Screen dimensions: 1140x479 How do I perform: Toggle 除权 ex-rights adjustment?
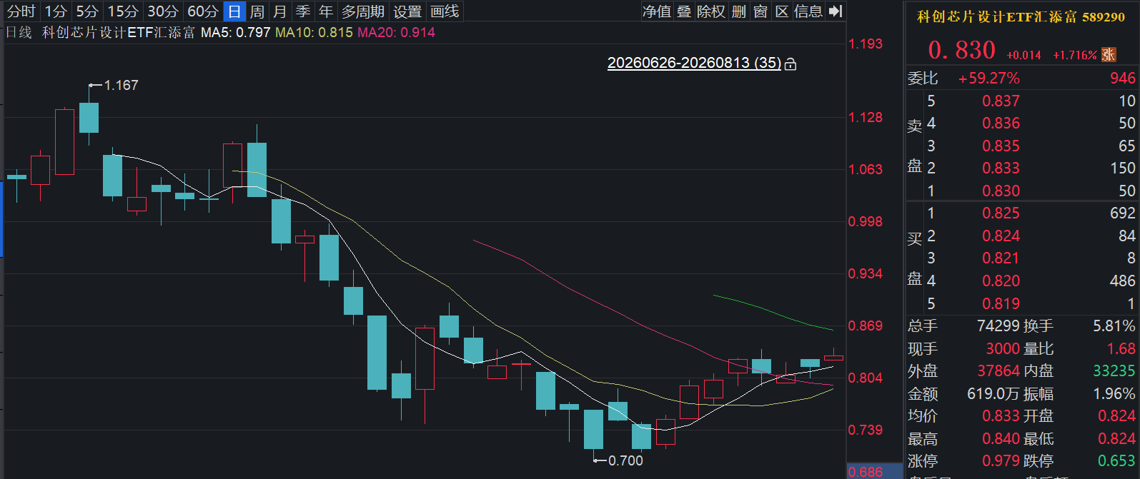(x=711, y=11)
